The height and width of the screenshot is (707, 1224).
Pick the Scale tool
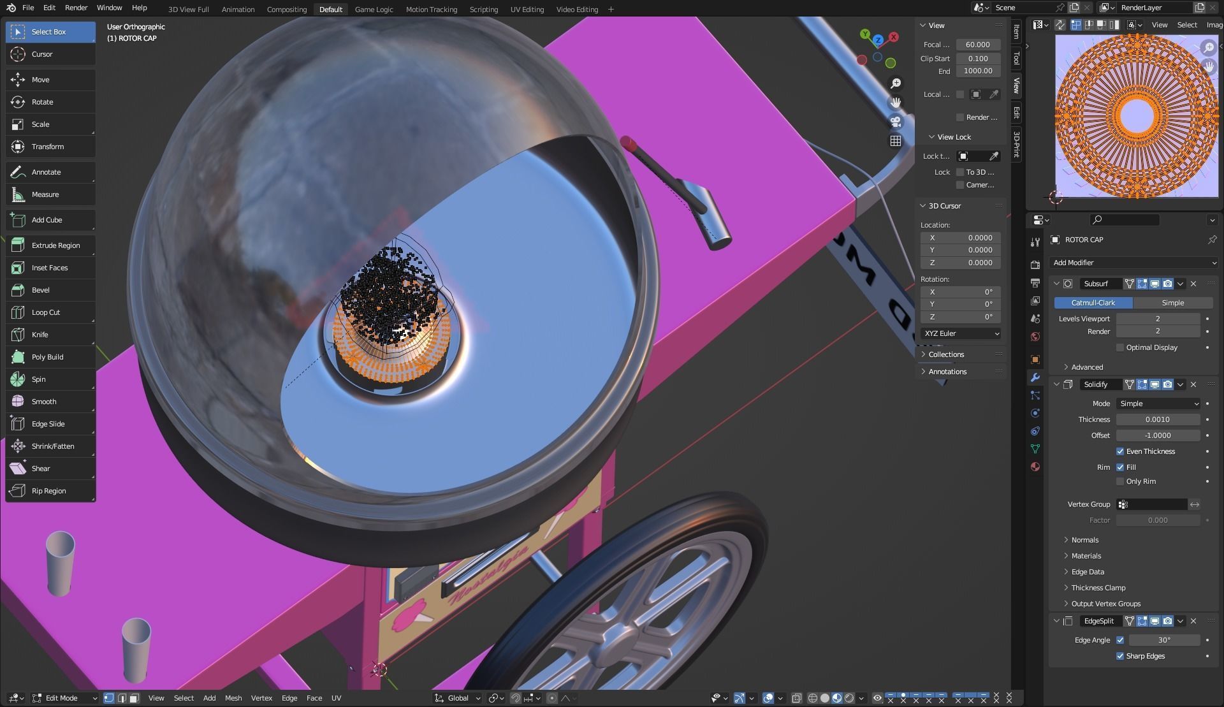(50, 124)
